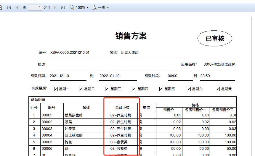Toggle the 星期三 checkbox
Viewport: 255px width, 156px height.
107,89
